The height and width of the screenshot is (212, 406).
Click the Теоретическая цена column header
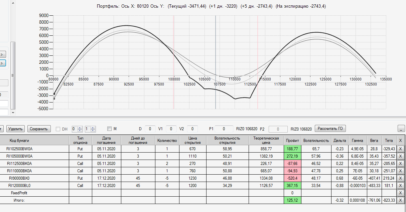[x=266, y=140]
